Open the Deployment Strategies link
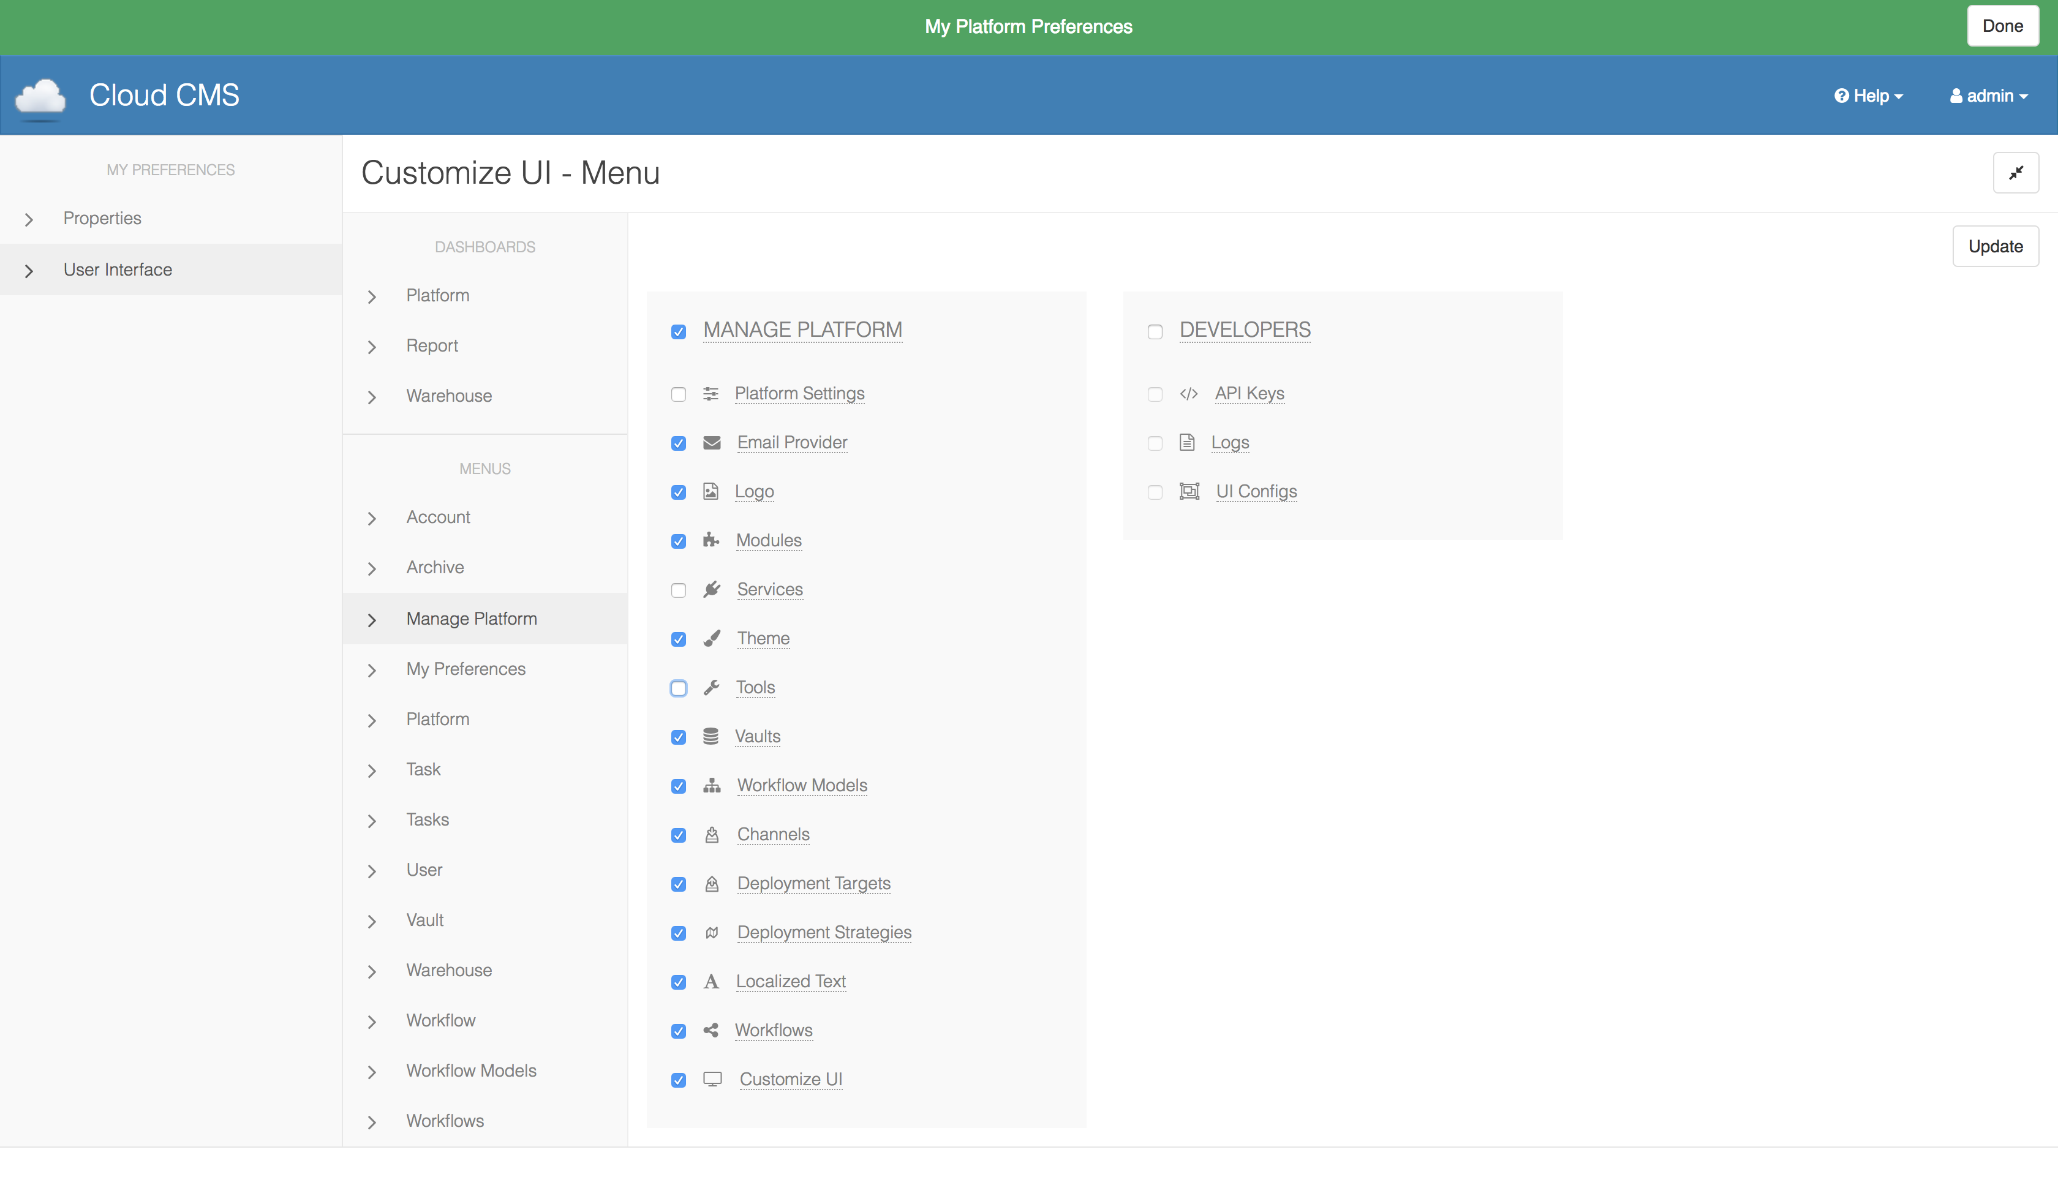The image size is (2058, 1193). pos(823,933)
